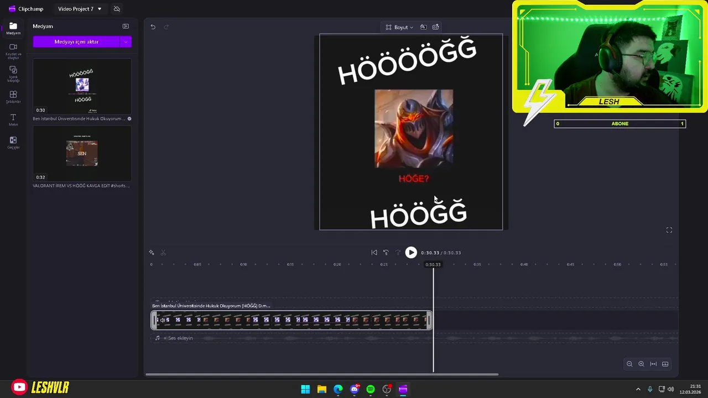The image size is (708, 398).
Task: Click the redo arrow
Action: pyautogui.click(x=166, y=27)
